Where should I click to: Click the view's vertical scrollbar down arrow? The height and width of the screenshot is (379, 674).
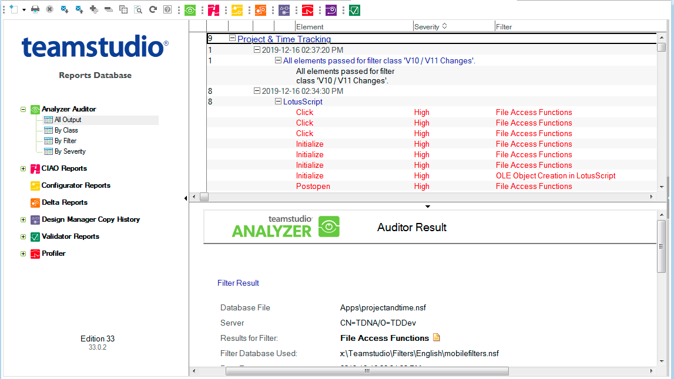point(662,187)
